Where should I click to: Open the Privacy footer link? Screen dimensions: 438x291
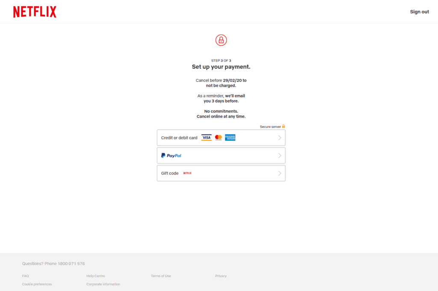click(x=221, y=276)
